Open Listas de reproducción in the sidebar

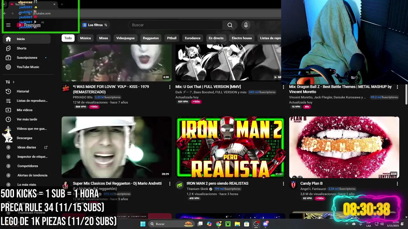point(27,101)
